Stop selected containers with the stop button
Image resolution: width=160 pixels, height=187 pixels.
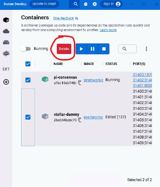(104, 49)
